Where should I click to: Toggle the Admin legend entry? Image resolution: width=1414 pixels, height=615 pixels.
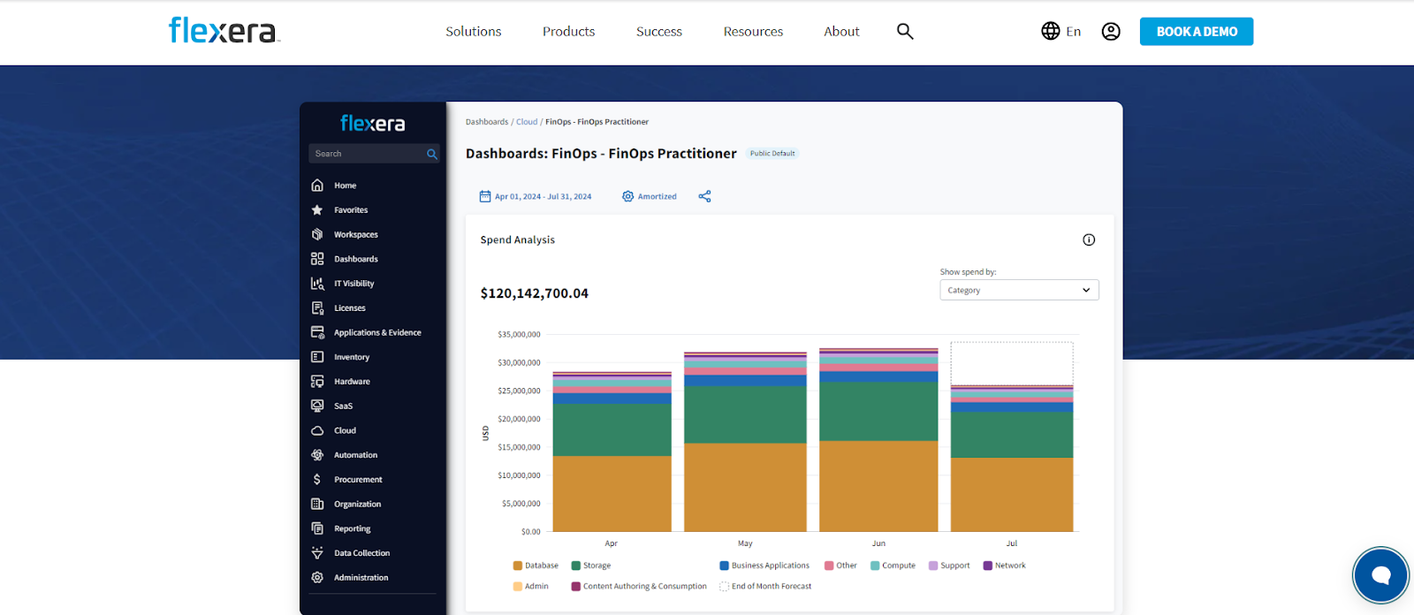coord(531,586)
